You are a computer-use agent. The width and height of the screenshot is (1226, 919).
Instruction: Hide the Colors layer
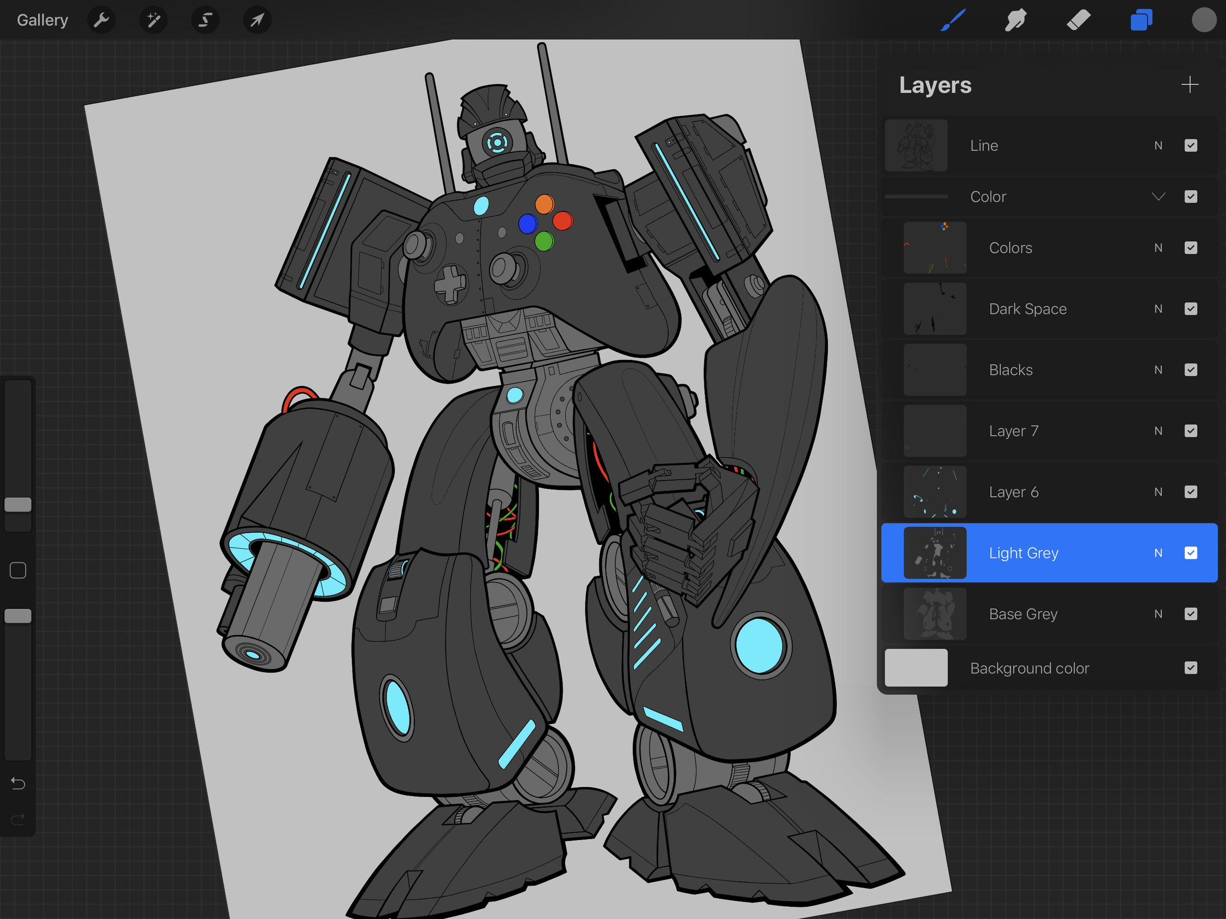[1191, 248]
